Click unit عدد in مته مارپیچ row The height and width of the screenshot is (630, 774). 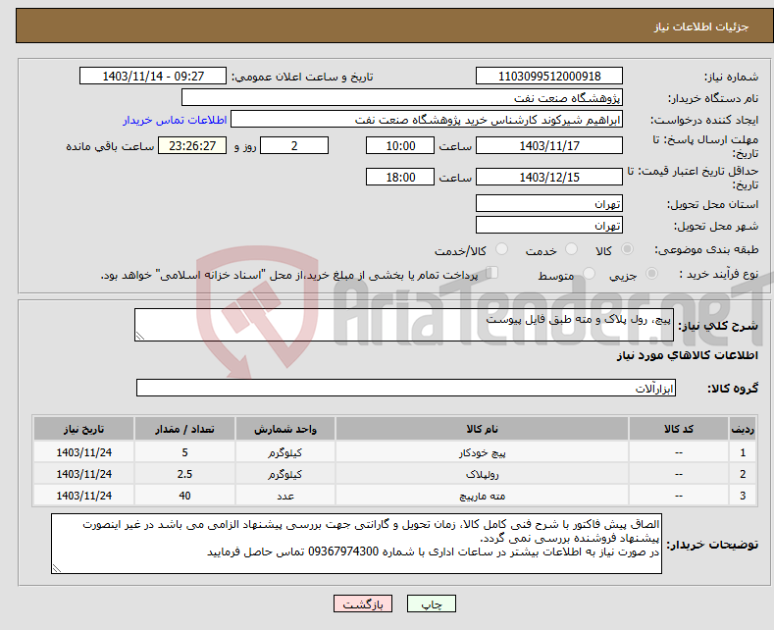285,496
